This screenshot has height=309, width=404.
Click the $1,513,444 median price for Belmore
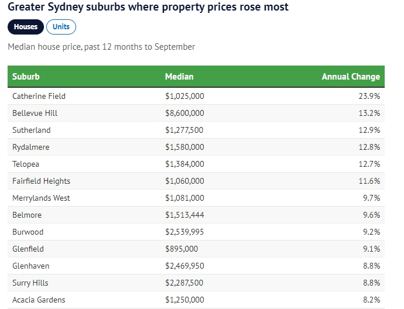point(184,215)
